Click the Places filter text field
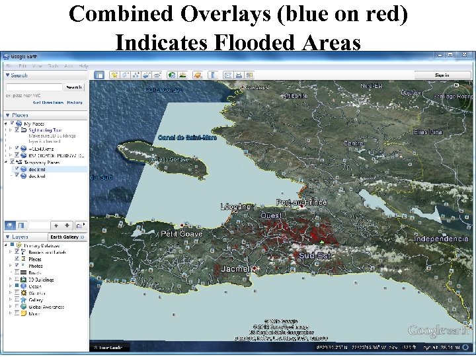Screen dimensions: 476x357 pos(38,225)
